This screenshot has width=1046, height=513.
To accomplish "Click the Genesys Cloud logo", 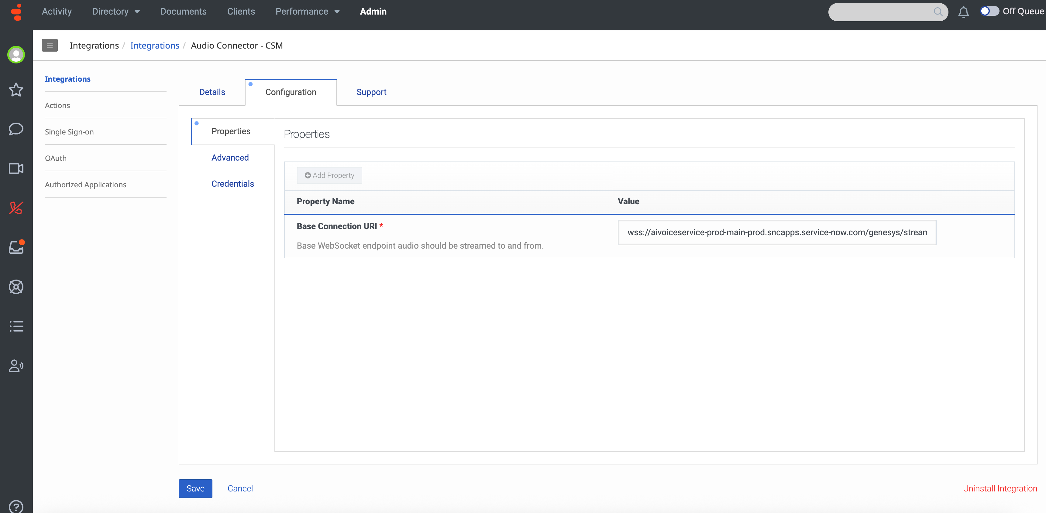I will click(x=16, y=12).
